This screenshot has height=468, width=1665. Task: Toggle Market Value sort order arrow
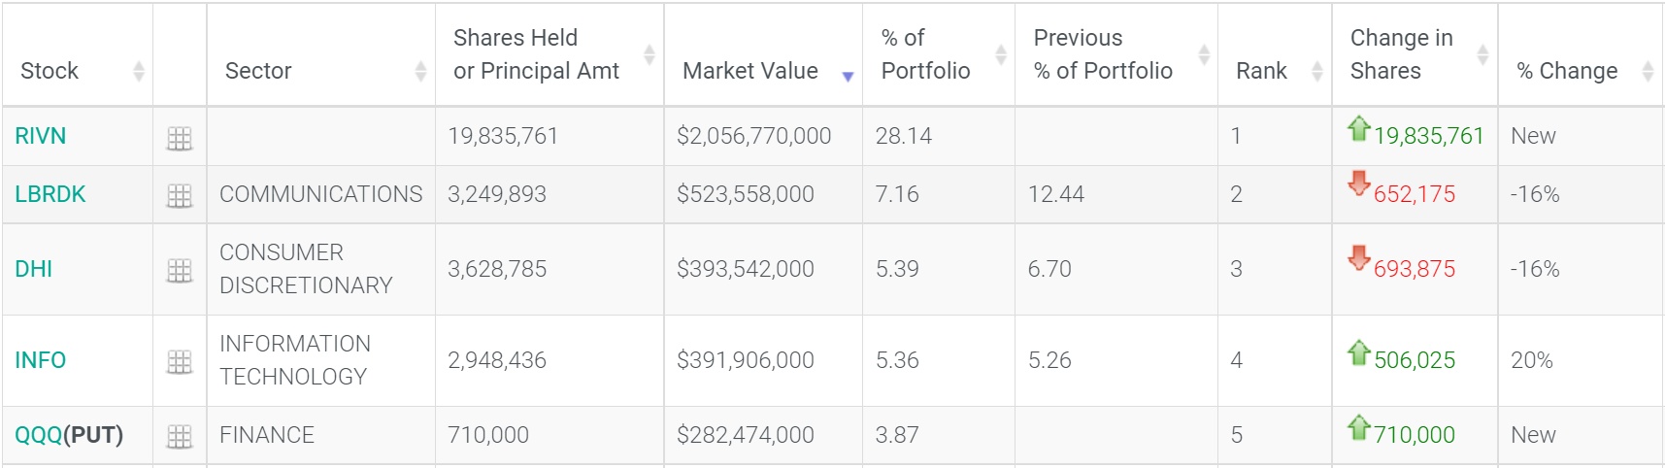(848, 76)
